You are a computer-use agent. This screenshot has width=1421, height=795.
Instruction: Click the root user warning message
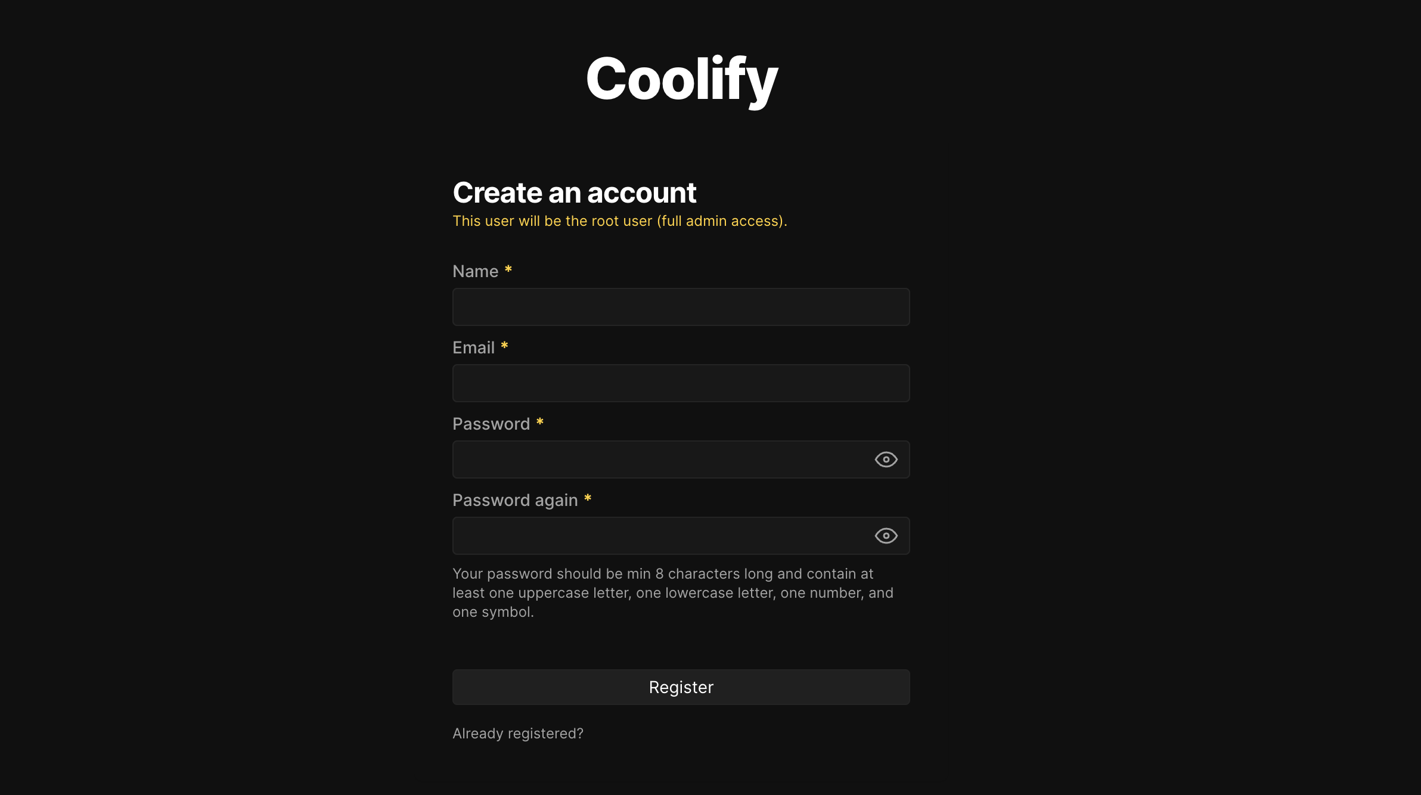pyautogui.click(x=619, y=221)
